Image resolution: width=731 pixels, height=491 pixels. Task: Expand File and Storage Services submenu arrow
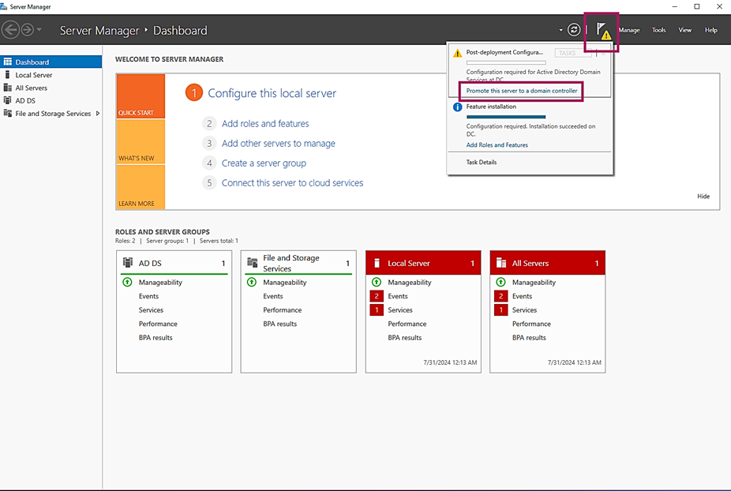(97, 114)
